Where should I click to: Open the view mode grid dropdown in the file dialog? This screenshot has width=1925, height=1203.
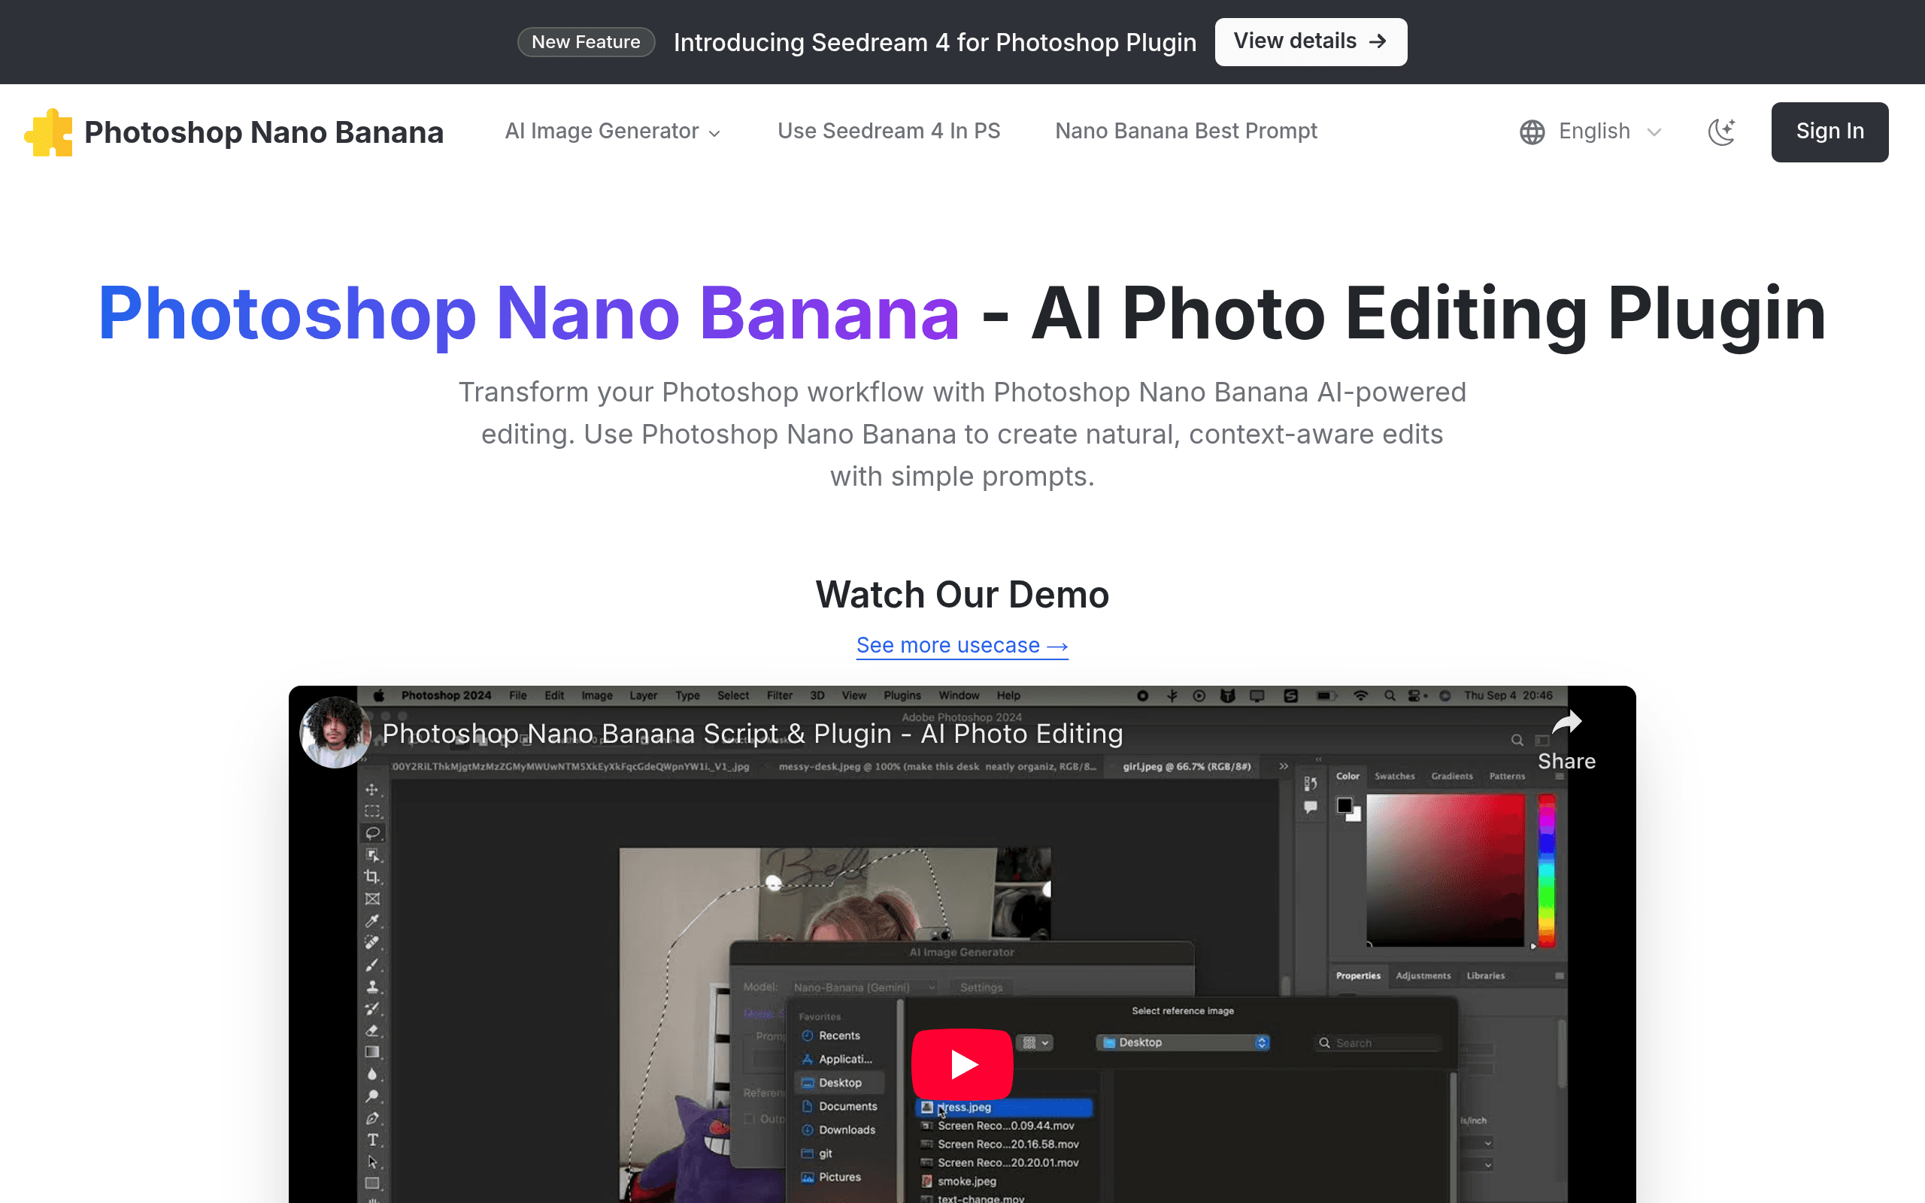[x=1035, y=1042]
